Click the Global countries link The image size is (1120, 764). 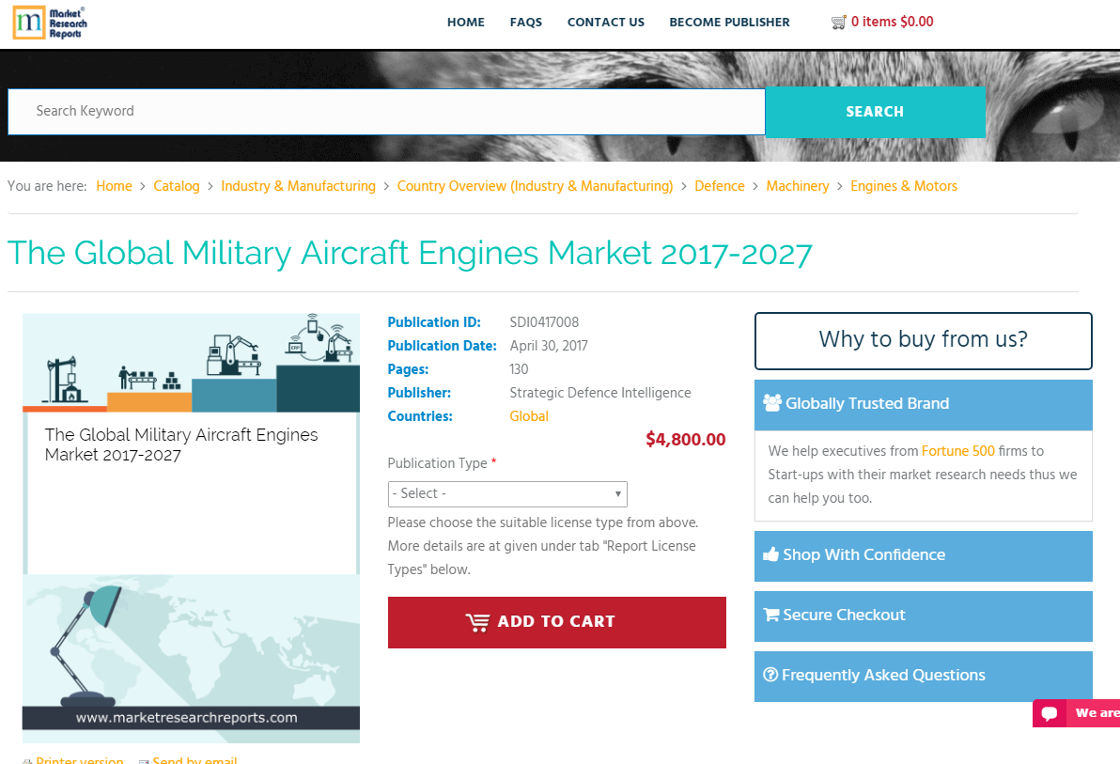pyautogui.click(x=529, y=416)
